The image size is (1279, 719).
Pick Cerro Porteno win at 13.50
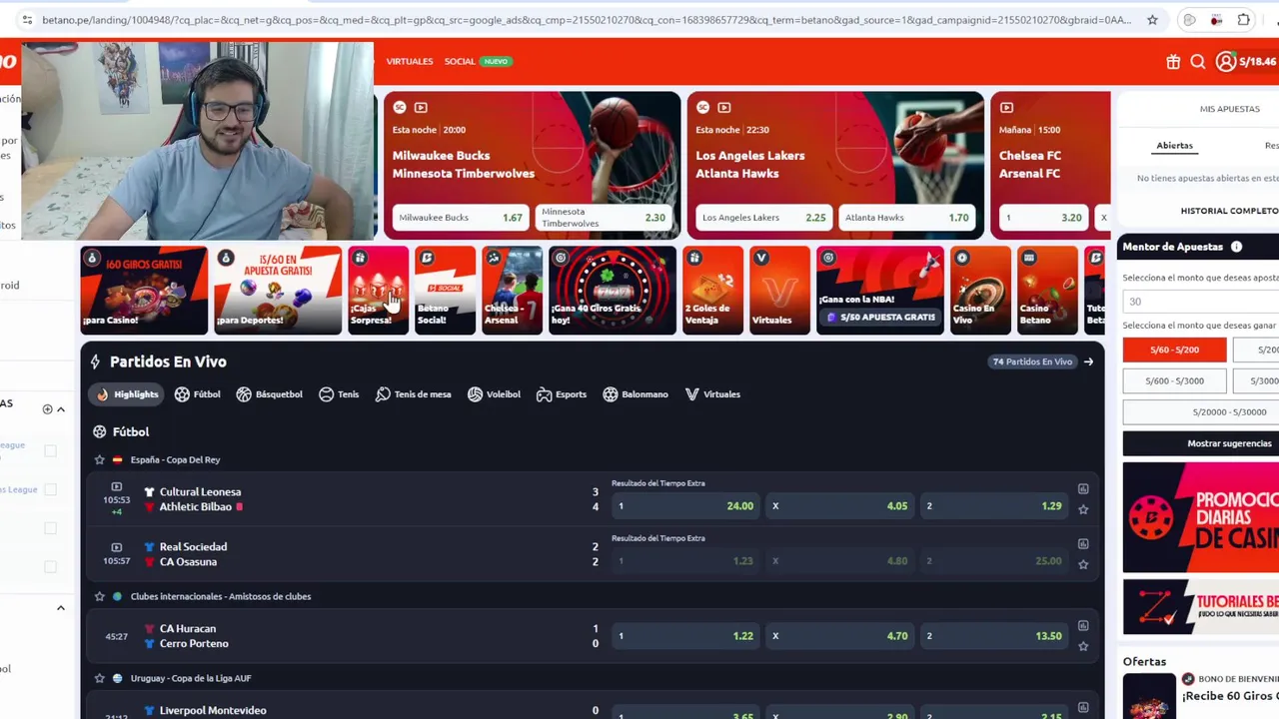click(x=994, y=636)
